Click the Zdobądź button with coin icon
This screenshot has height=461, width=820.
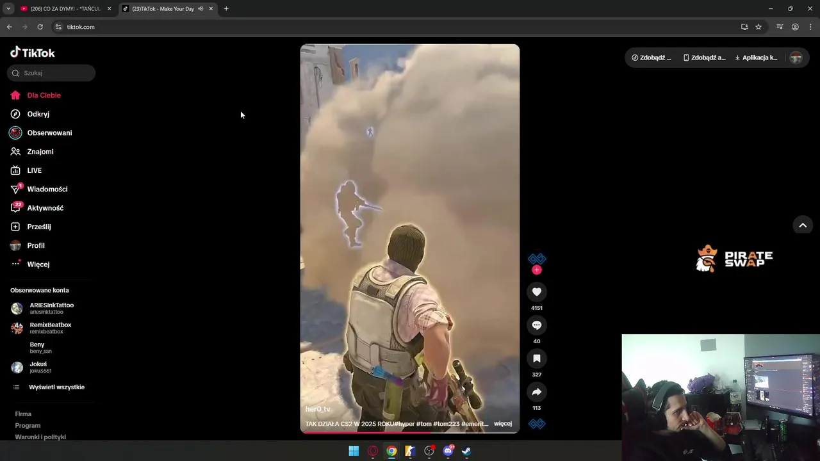point(652,58)
